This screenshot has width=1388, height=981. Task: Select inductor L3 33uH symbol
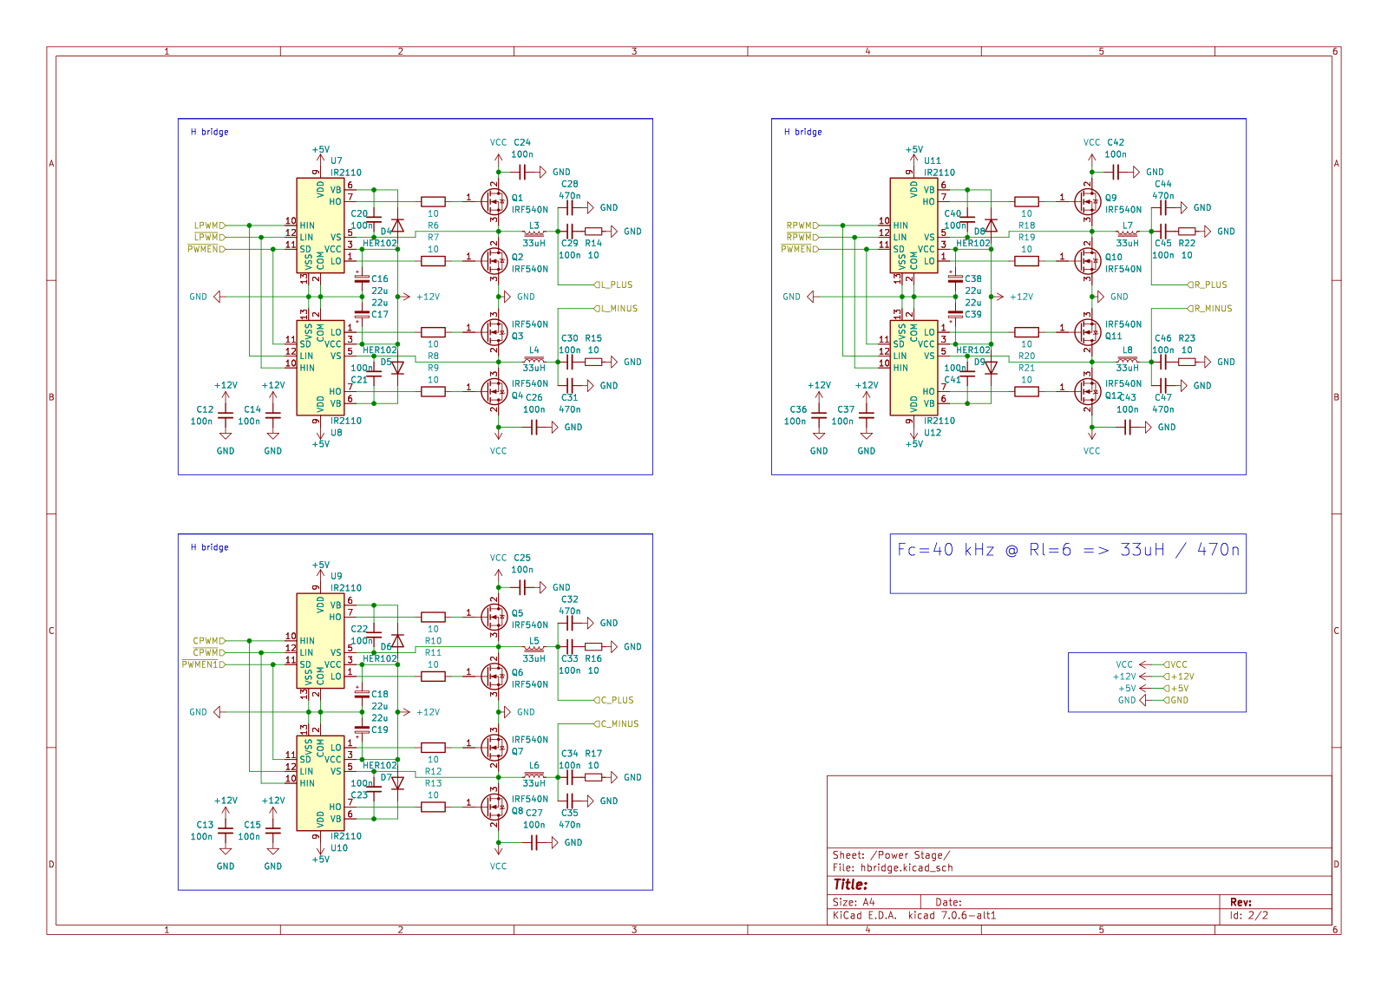(x=534, y=232)
